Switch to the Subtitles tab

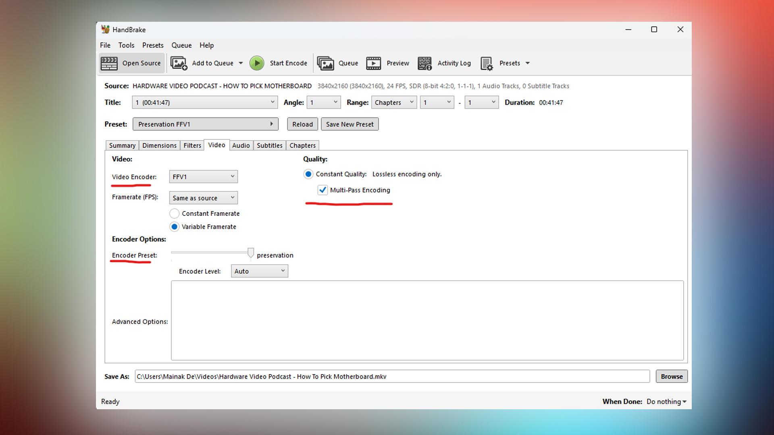point(270,145)
